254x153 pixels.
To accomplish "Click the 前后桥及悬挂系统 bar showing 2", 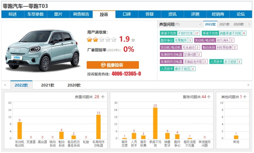I will point(74,137).
